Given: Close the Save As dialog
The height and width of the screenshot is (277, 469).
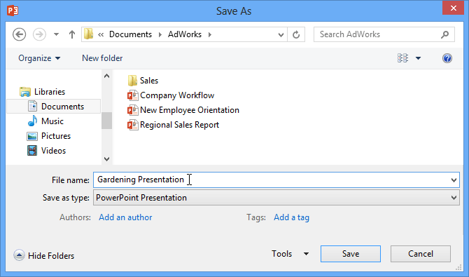Looking at the screenshot, I should 453,8.
